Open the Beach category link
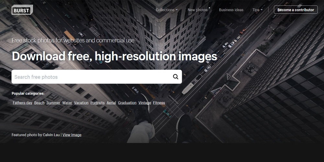This screenshot has width=324, height=162. pyautogui.click(x=39, y=103)
